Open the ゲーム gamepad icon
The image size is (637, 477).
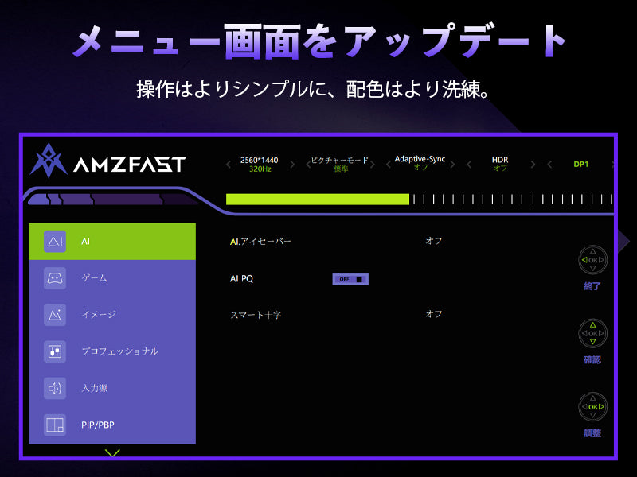coord(55,278)
